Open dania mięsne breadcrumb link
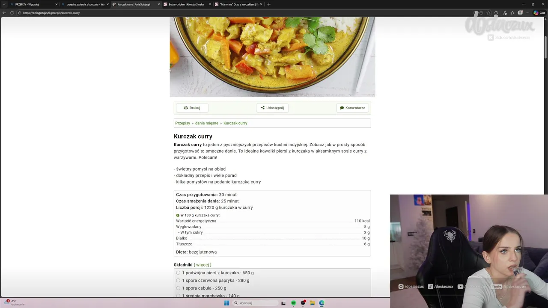Image resolution: width=548 pixels, height=308 pixels. tap(207, 123)
